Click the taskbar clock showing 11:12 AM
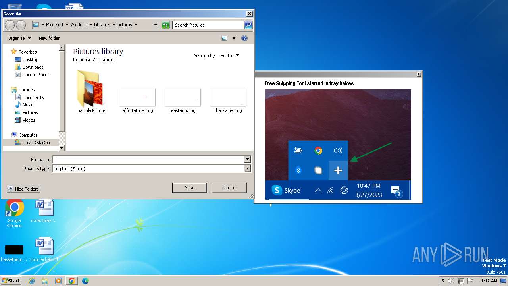Screen dimensions: 508x286 [x=488, y=281]
